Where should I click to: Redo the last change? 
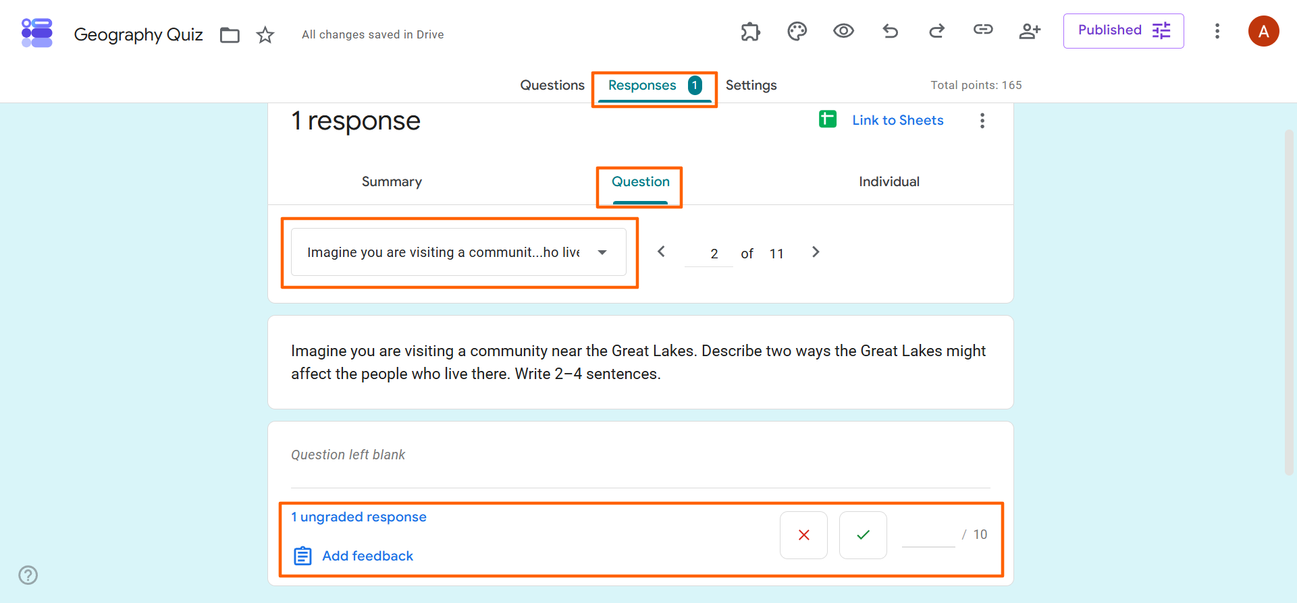[936, 31]
